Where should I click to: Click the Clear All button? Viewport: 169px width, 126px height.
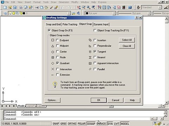point(127,46)
